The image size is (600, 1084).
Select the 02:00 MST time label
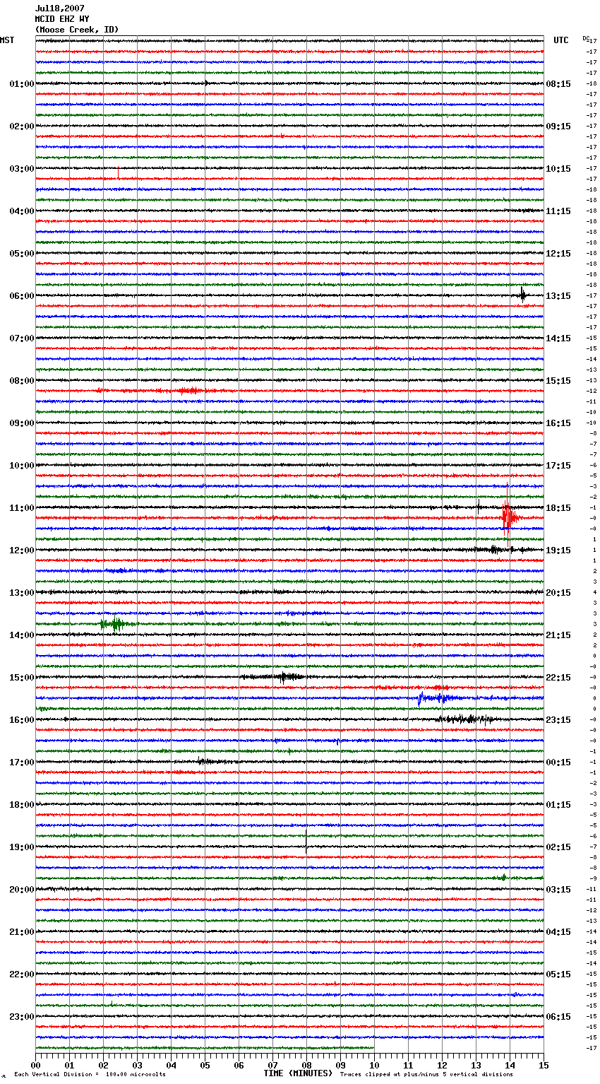(22, 126)
